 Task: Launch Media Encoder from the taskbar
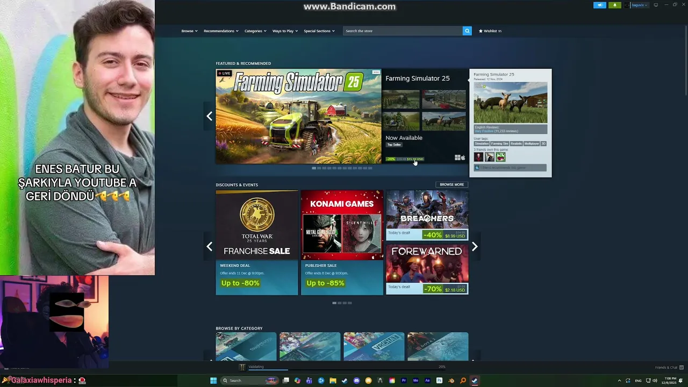[x=415, y=381]
